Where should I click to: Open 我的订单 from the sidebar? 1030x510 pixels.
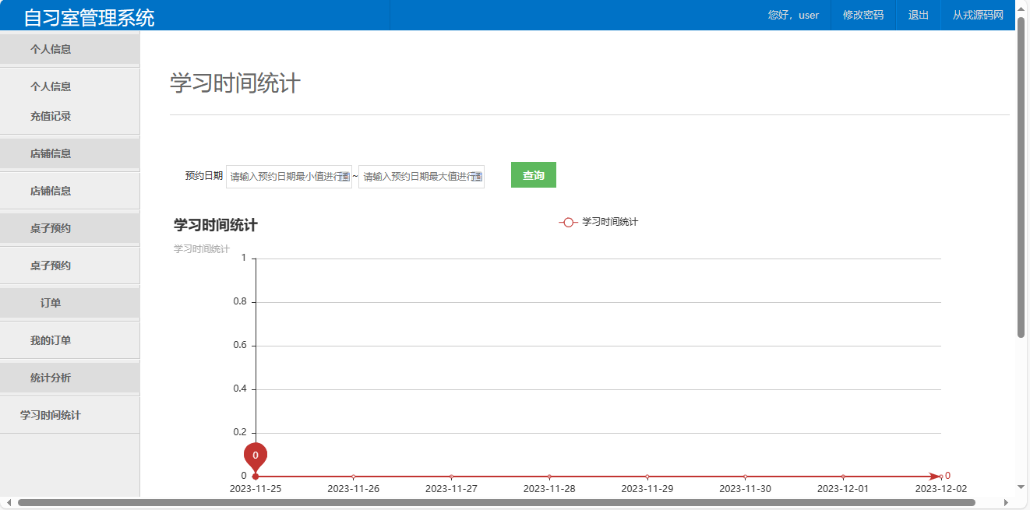click(51, 340)
